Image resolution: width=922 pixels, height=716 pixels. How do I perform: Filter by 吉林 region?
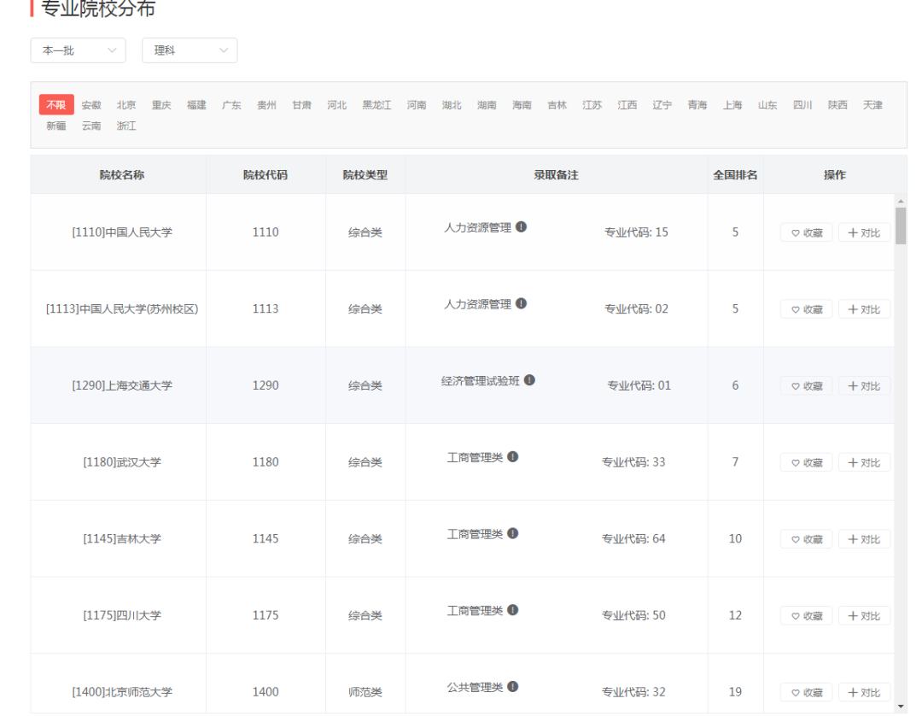pos(557,105)
